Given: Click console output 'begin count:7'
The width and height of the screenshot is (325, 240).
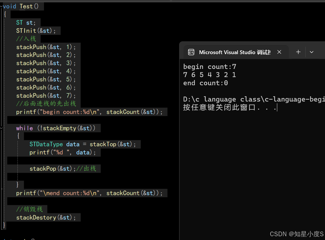Looking at the screenshot, I should click(x=210, y=67).
